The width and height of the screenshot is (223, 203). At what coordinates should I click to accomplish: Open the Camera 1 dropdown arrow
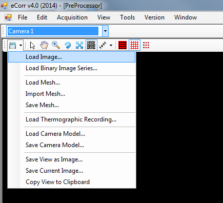click(105, 31)
